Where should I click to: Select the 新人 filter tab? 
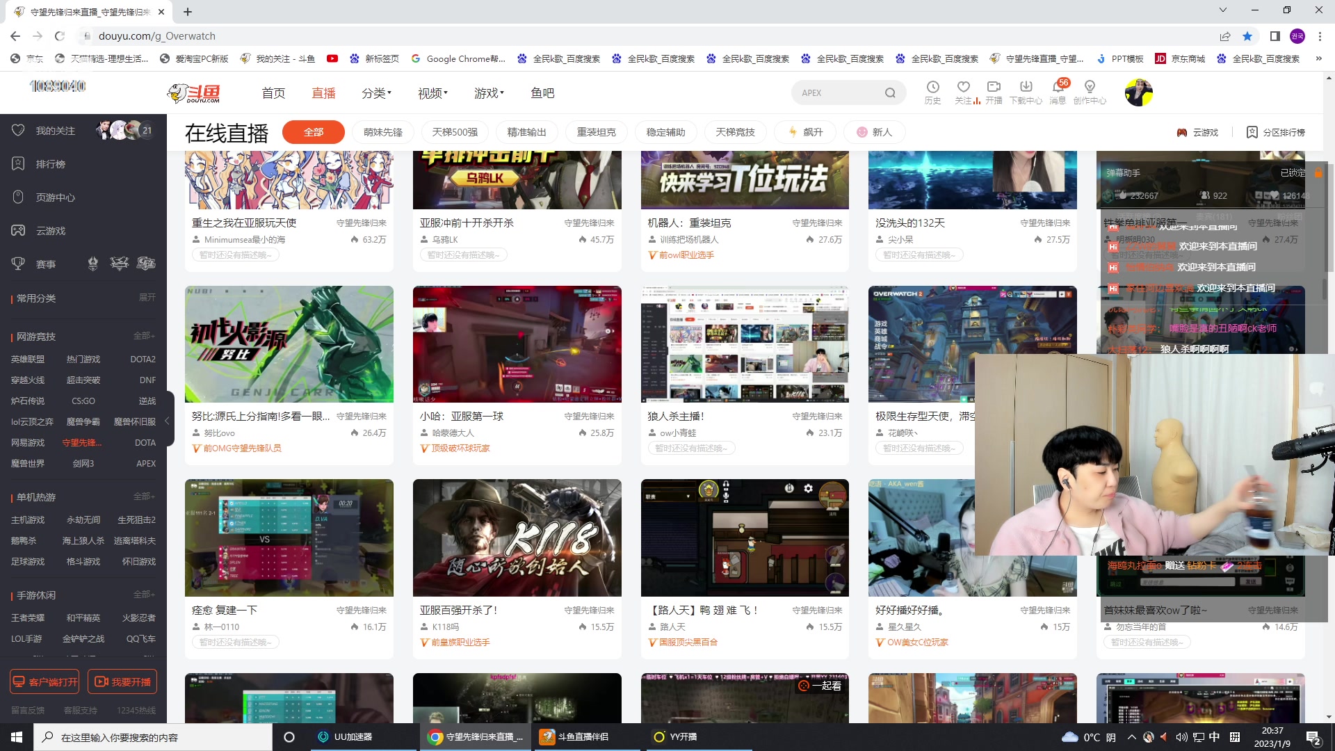tap(875, 132)
